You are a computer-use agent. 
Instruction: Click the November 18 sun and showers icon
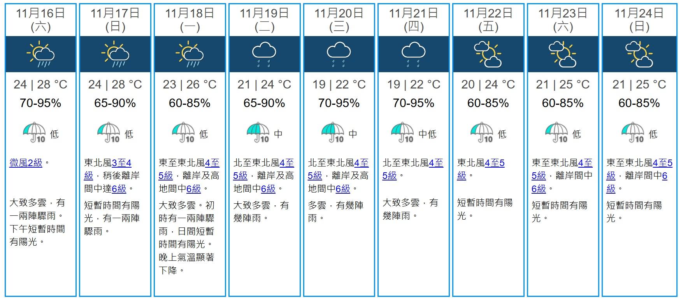(190, 55)
